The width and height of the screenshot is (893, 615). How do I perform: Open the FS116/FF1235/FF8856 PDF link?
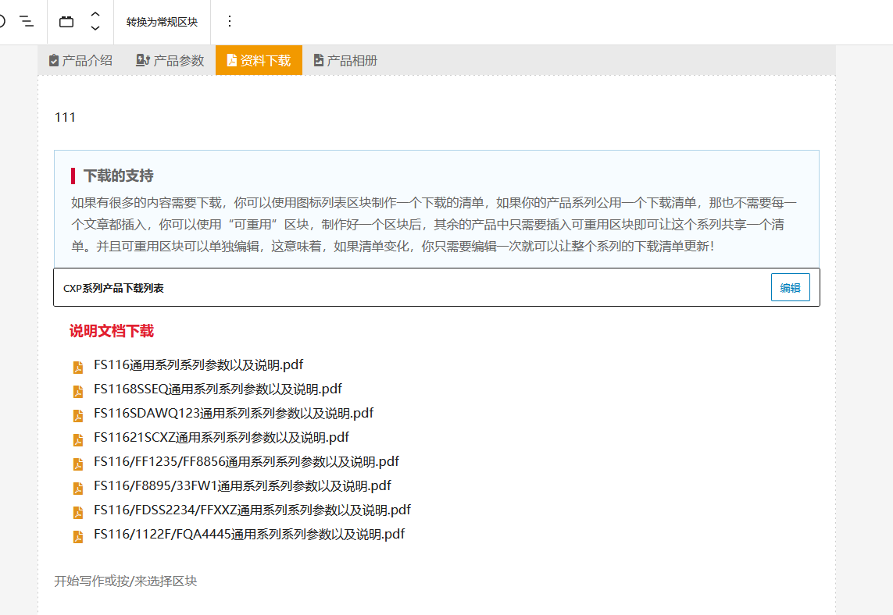click(x=245, y=461)
